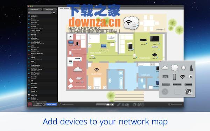Select Xbox One in the device list
The width and height of the screenshot is (210, 131).
[42, 78]
